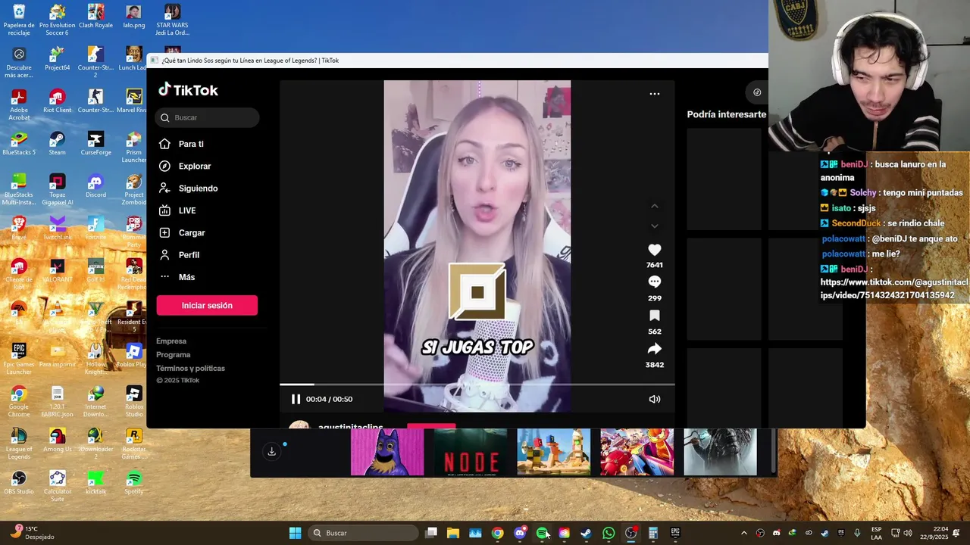
Task: Click Iniciar sesión button
Action: pos(207,305)
